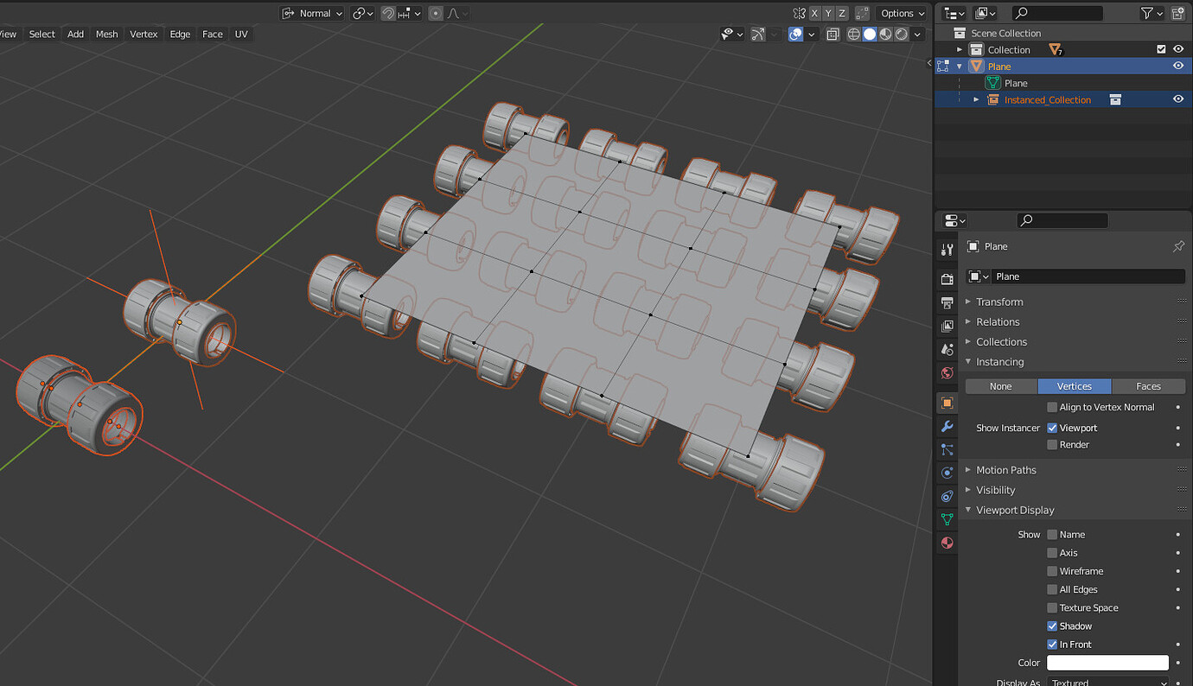Enable the Render checkbox under Show Instancer

(x=1053, y=445)
